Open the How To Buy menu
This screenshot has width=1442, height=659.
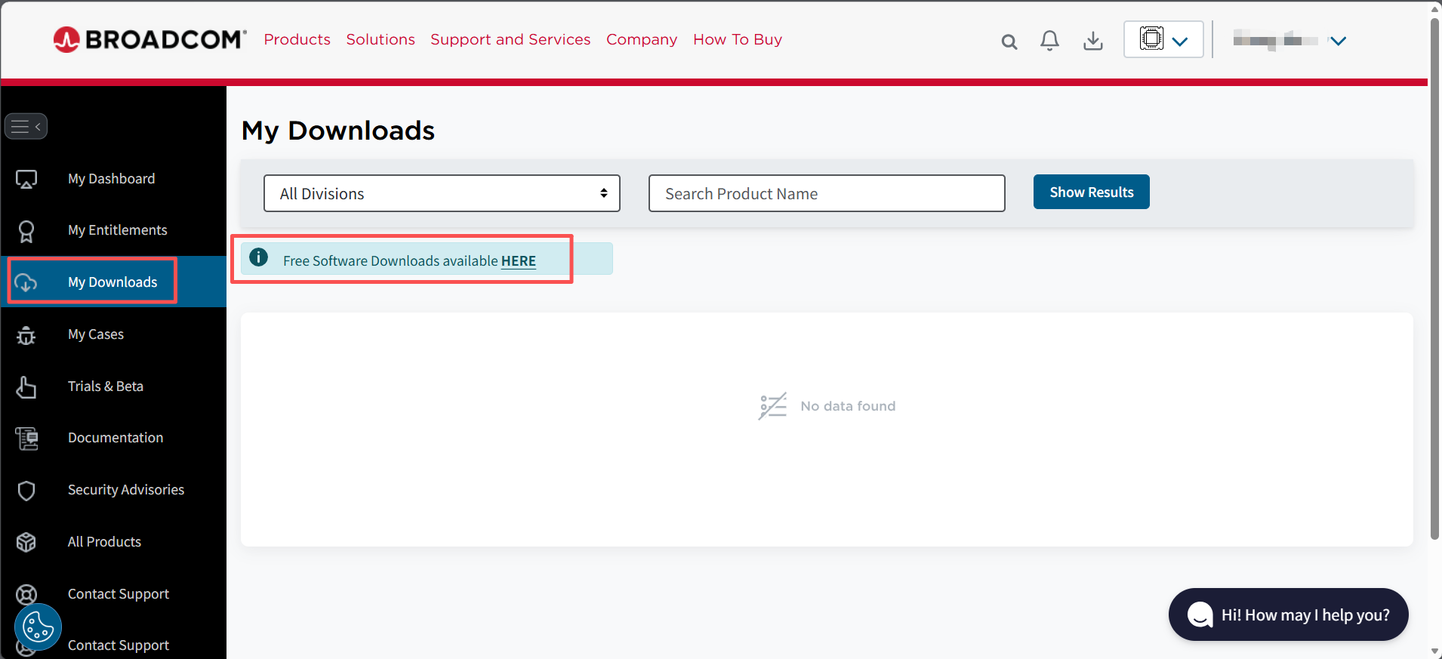[x=738, y=39]
